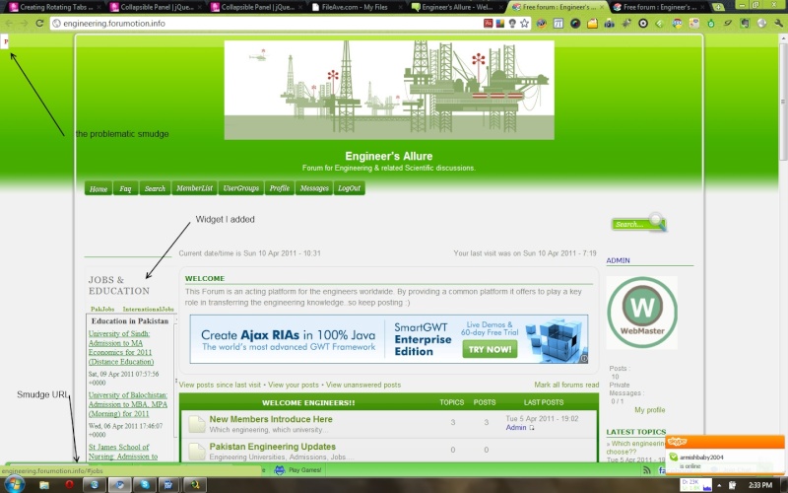The image size is (788, 493).
Task: Open New Members Introduce Here forum
Action: point(271,419)
